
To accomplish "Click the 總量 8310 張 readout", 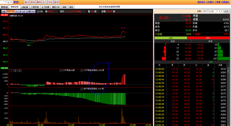I will point(108,12).
